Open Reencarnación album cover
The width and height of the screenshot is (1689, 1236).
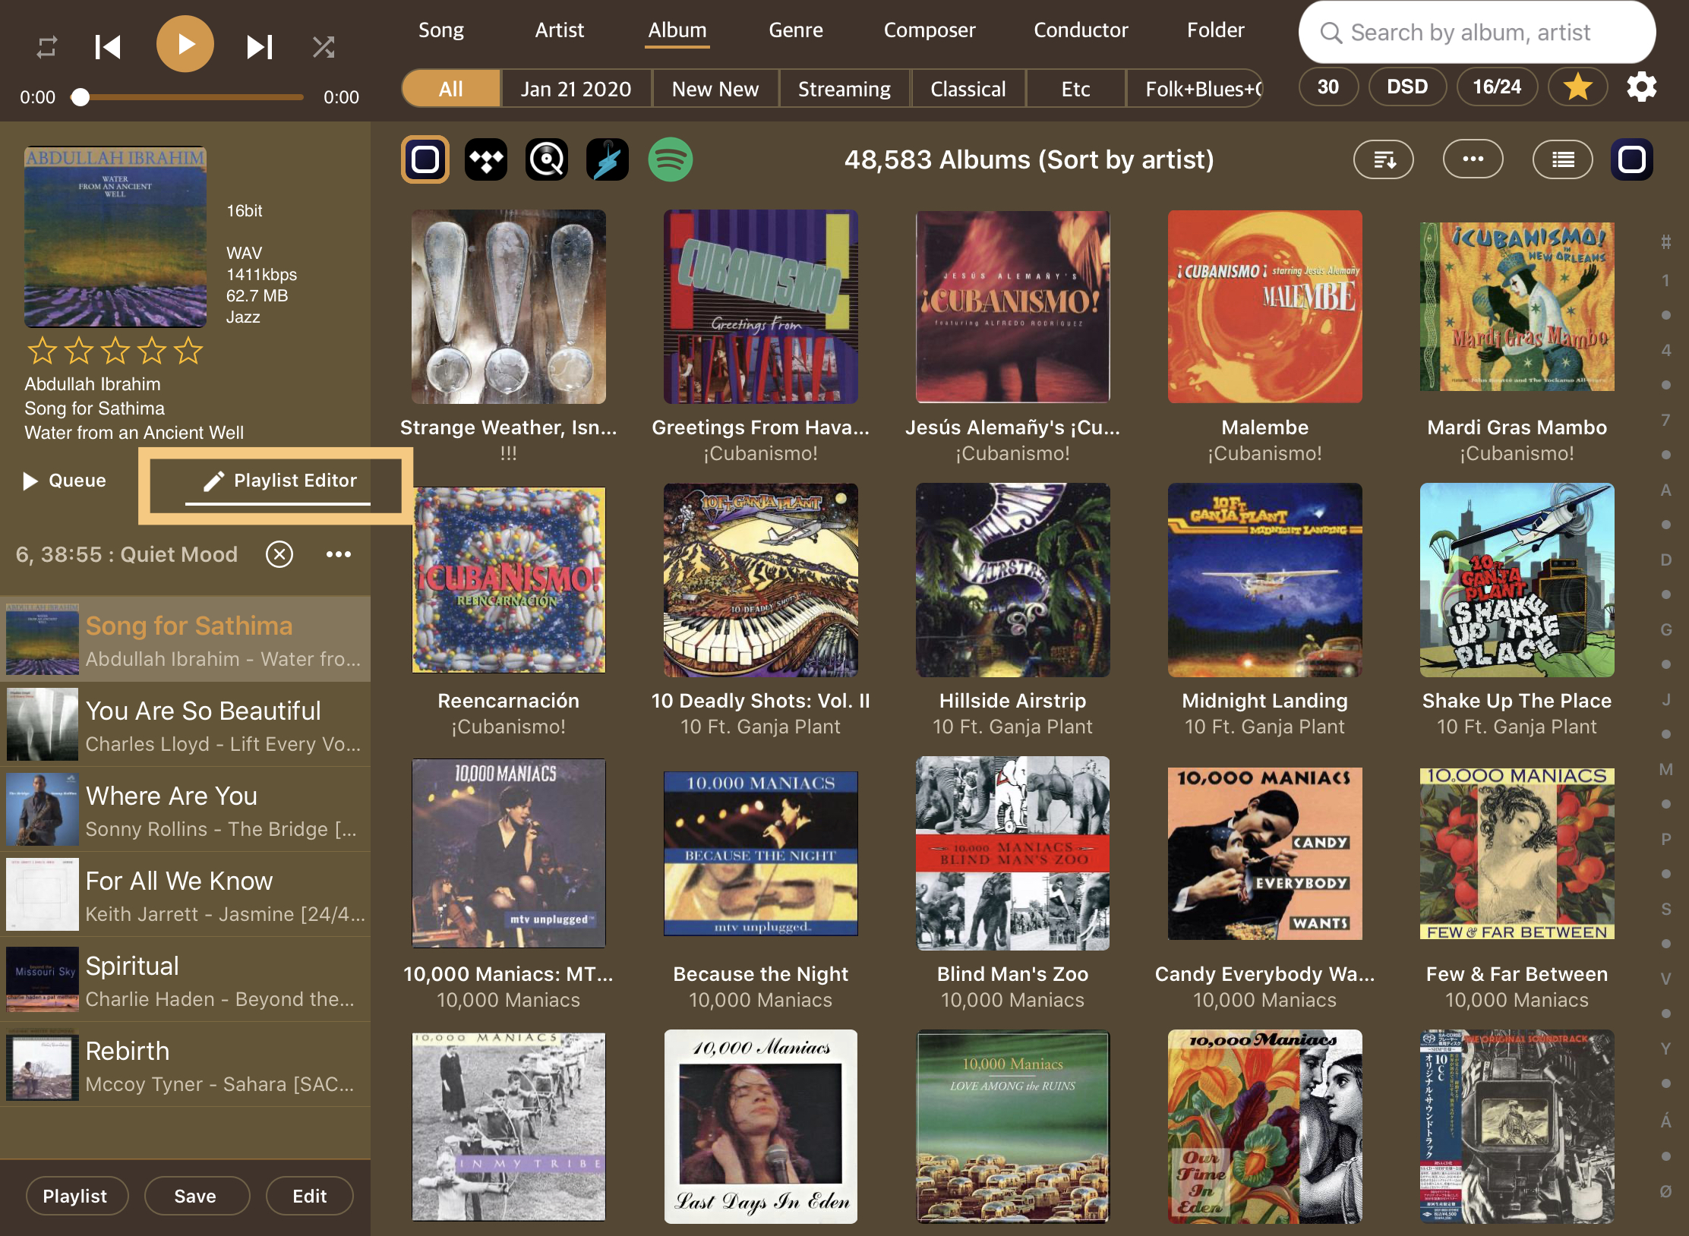click(509, 580)
